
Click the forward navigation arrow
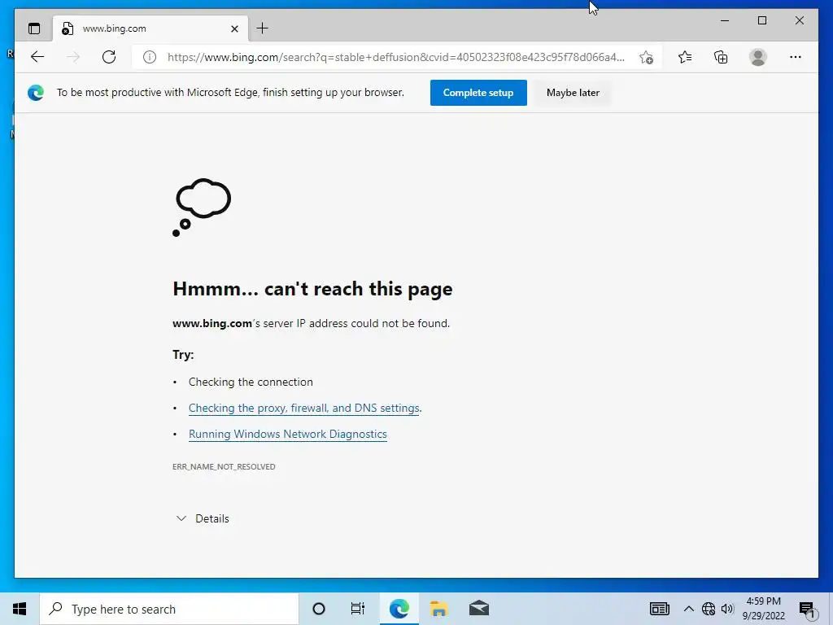click(x=72, y=57)
